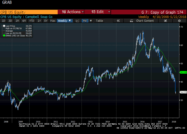The image size is (187, 134).
Task: Click the 30 y-axis label
Action: [x=182, y=100]
